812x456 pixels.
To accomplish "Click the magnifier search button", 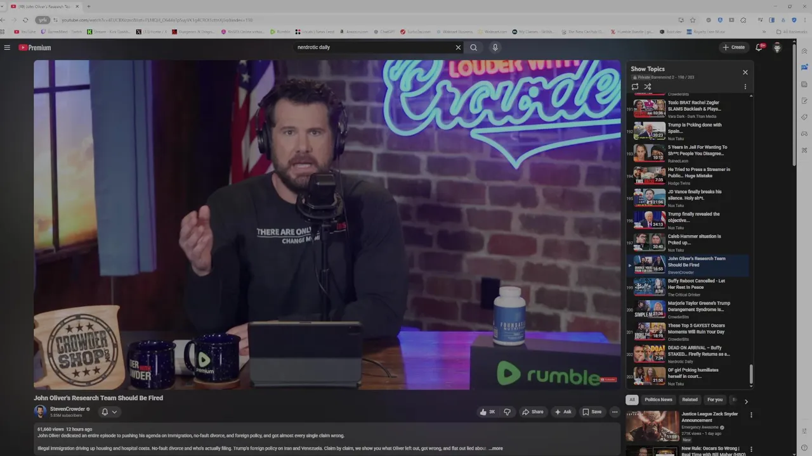I will (x=473, y=47).
